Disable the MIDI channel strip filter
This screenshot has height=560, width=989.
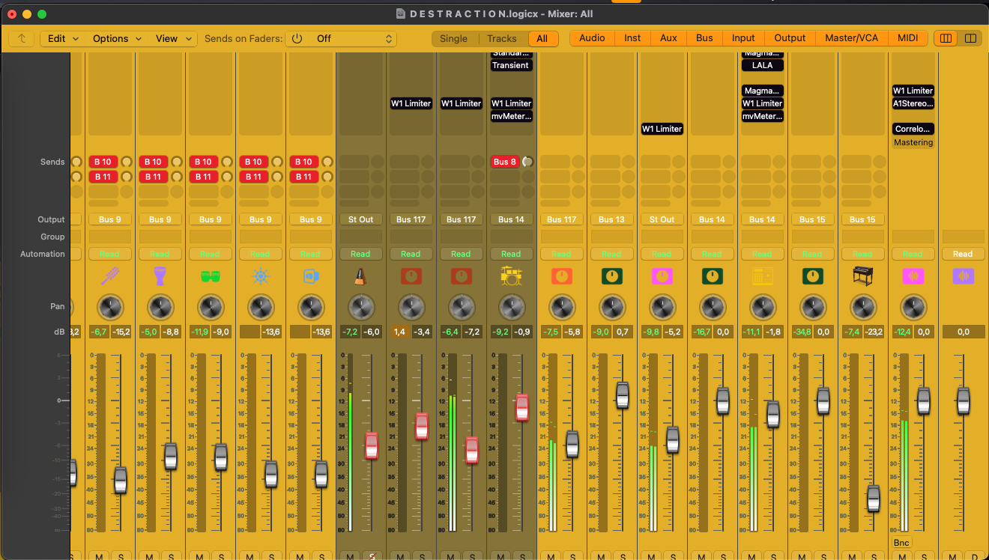[907, 38]
